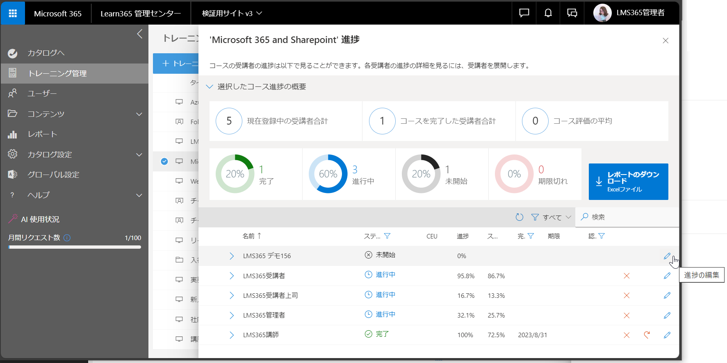Edit progress for LMS365受講者上司

pyautogui.click(x=667, y=295)
